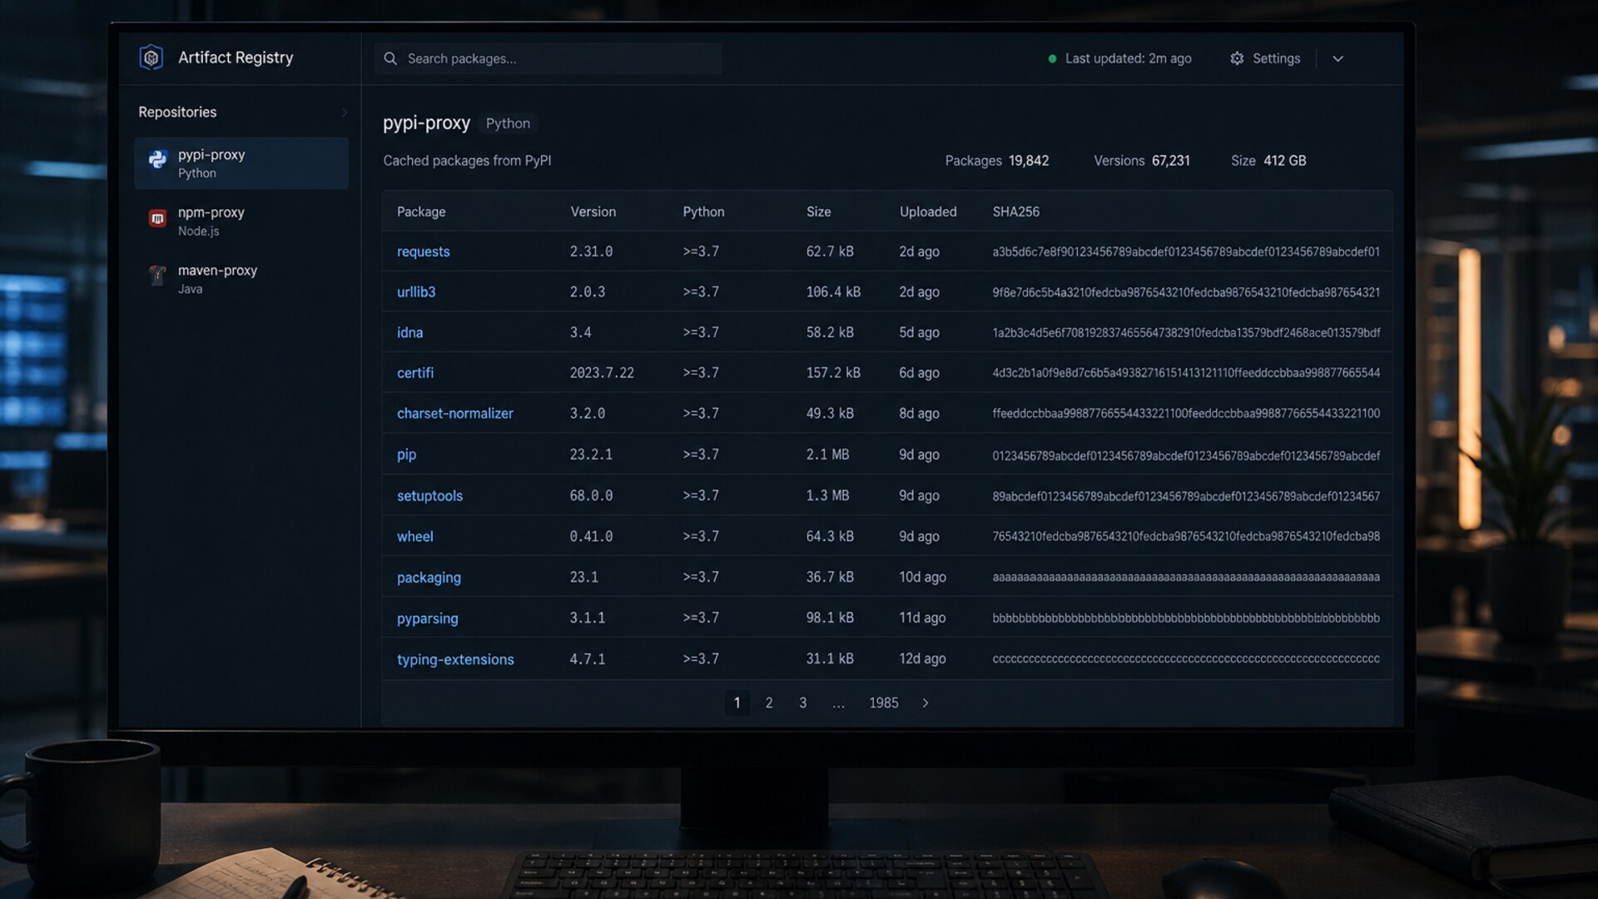Click the wheel SHA256 hash starting 76543210
Image resolution: width=1598 pixels, height=899 pixels.
[1186, 536]
